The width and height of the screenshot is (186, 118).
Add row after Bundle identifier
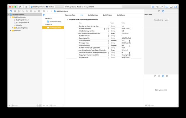click(106, 29)
